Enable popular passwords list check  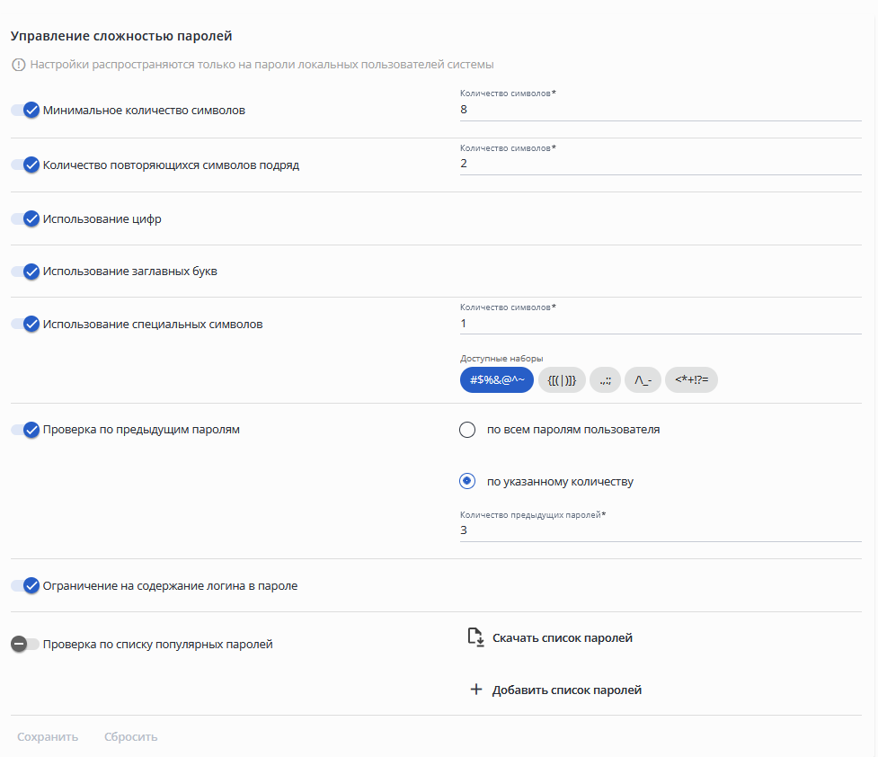(x=24, y=644)
